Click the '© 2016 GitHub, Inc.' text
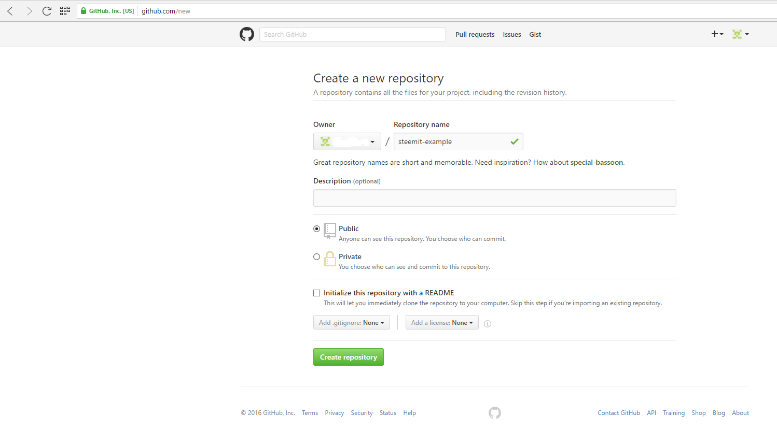This screenshot has width=777, height=429. [268, 413]
